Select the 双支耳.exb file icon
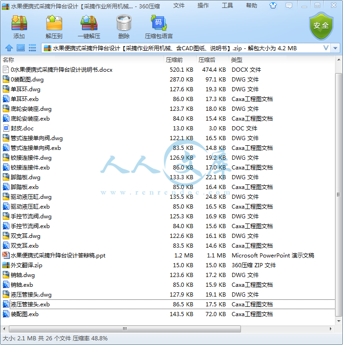 click(x=6, y=245)
